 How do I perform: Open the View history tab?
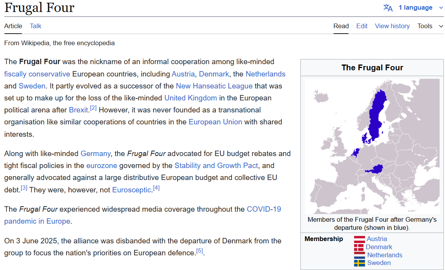point(392,26)
